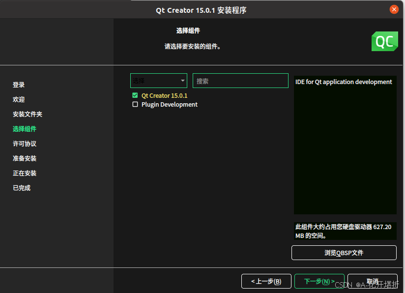Uncheck the Qt Creator 15.0.1 component checkbox
The width and height of the screenshot is (405, 293).
tap(135, 95)
